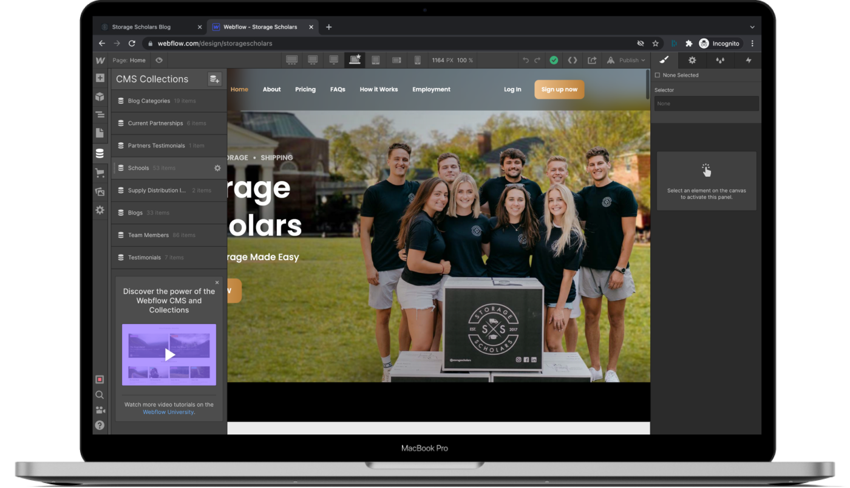Open video tutorials camera icon
Viewport: 850px width, 488px height.
[x=100, y=410]
